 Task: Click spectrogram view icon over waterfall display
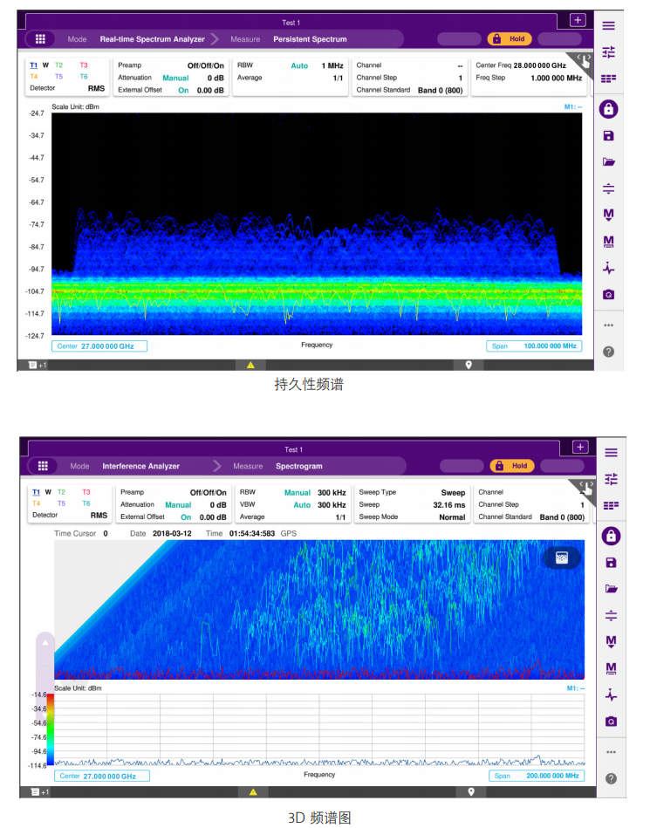pyautogui.click(x=562, y=558)
